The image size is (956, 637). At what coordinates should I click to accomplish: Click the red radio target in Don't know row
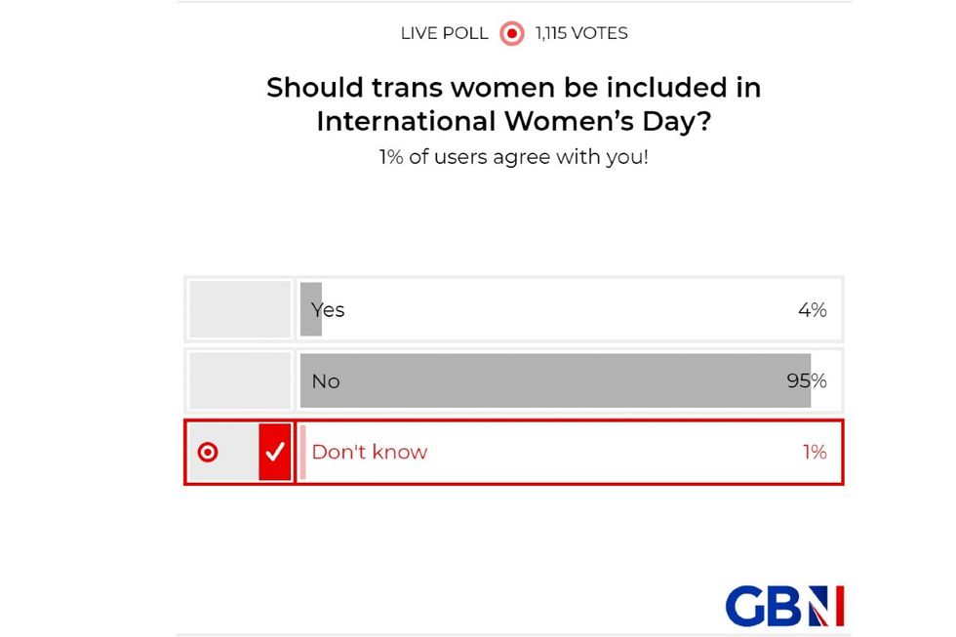coord(209,452)
